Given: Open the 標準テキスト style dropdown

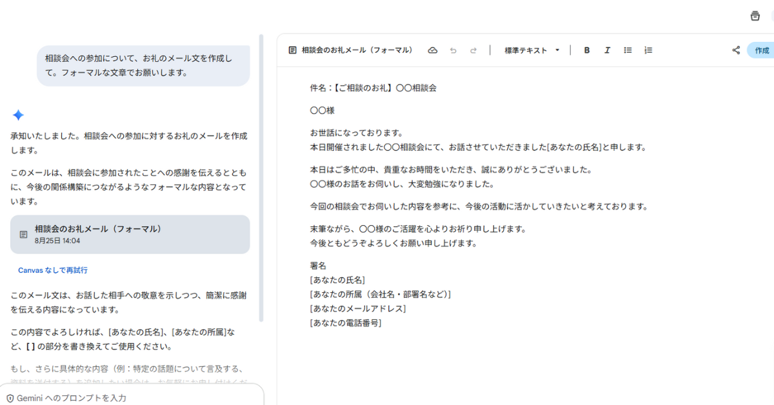Looking at the screenshot, I should pyautogui.click(x=531, y=50).
